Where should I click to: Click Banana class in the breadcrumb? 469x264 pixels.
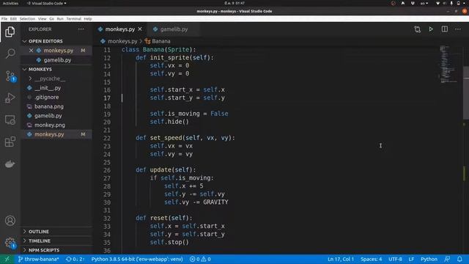pyautogui.click(x=161, y=41)
